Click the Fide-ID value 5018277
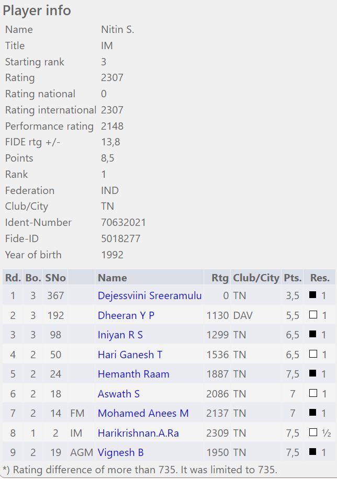This screenshot has width=337, height=479. (x=120, y=238)
